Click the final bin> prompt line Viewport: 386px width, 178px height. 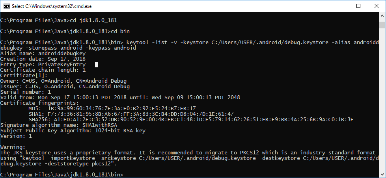pyautogui.click(x=62, y=175)
